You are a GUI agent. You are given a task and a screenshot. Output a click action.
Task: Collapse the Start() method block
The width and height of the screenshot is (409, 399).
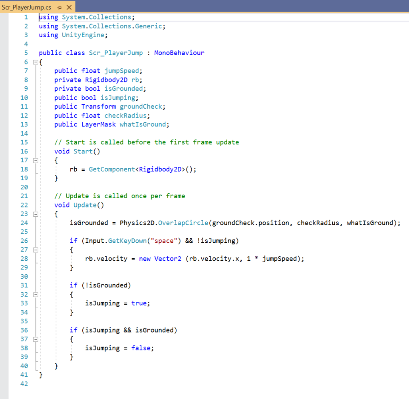point(35,160)
